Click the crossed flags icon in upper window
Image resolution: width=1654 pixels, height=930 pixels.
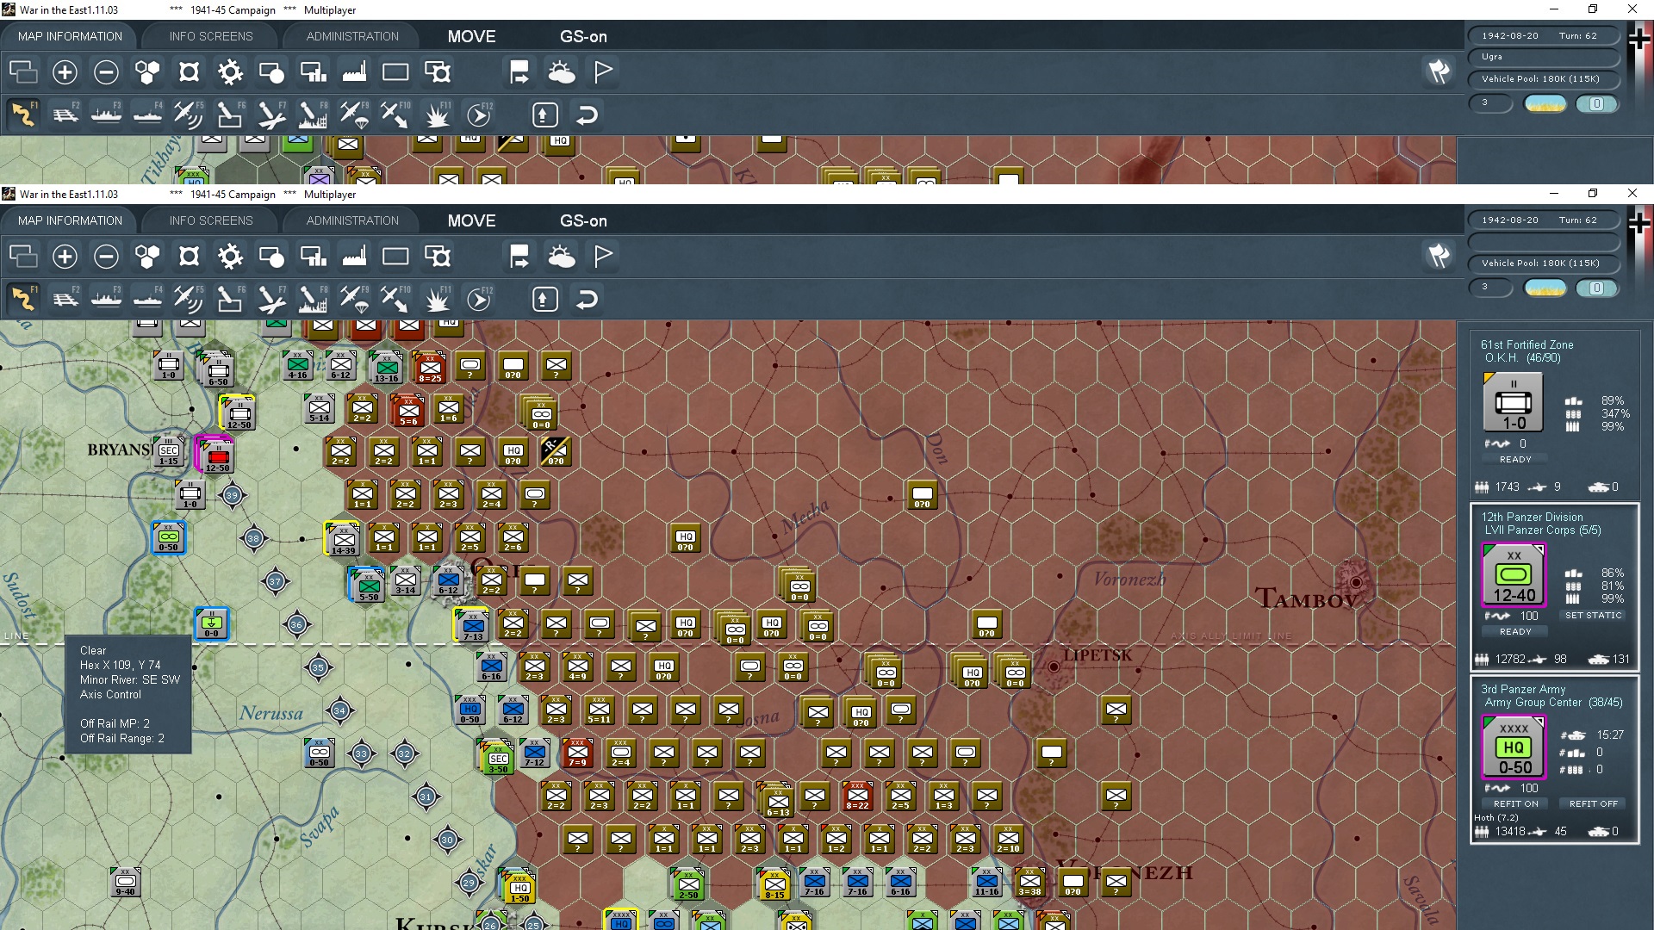pyautogui.click(x=1439, y=72)
